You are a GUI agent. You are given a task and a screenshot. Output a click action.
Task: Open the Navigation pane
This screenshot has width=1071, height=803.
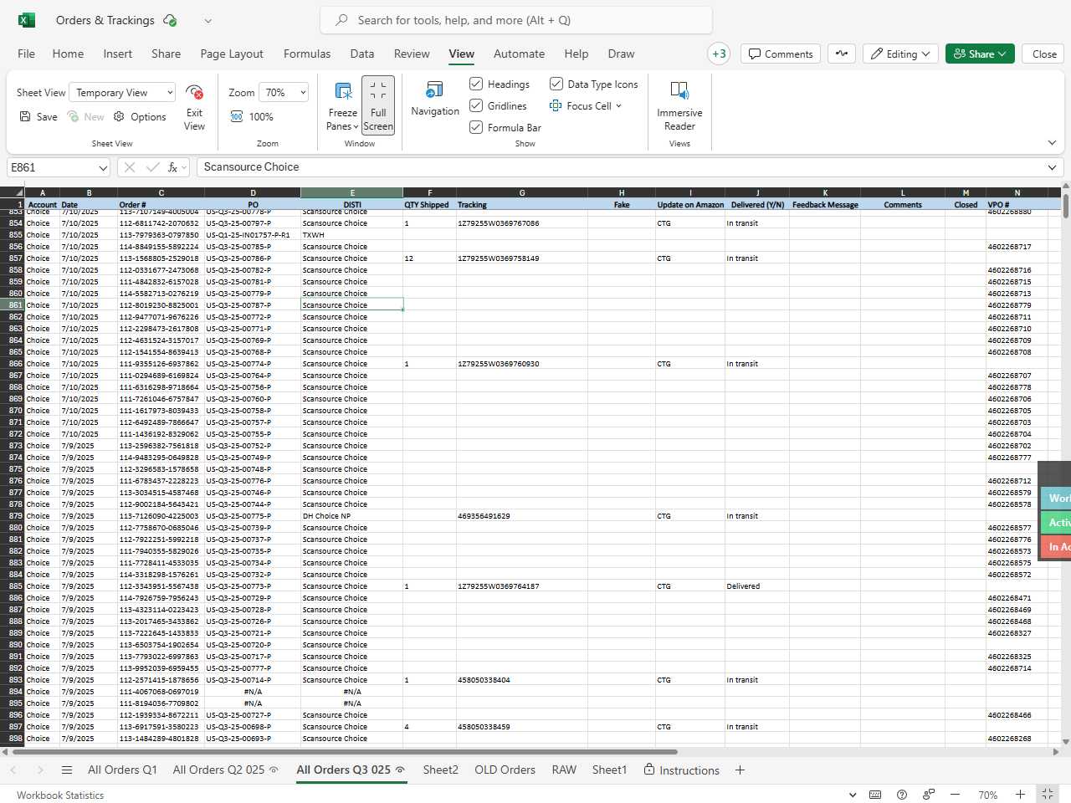(435, 99)
